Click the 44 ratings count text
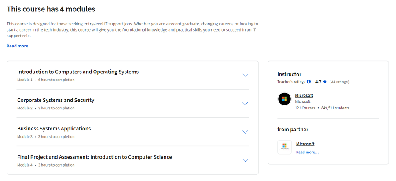 339,82
